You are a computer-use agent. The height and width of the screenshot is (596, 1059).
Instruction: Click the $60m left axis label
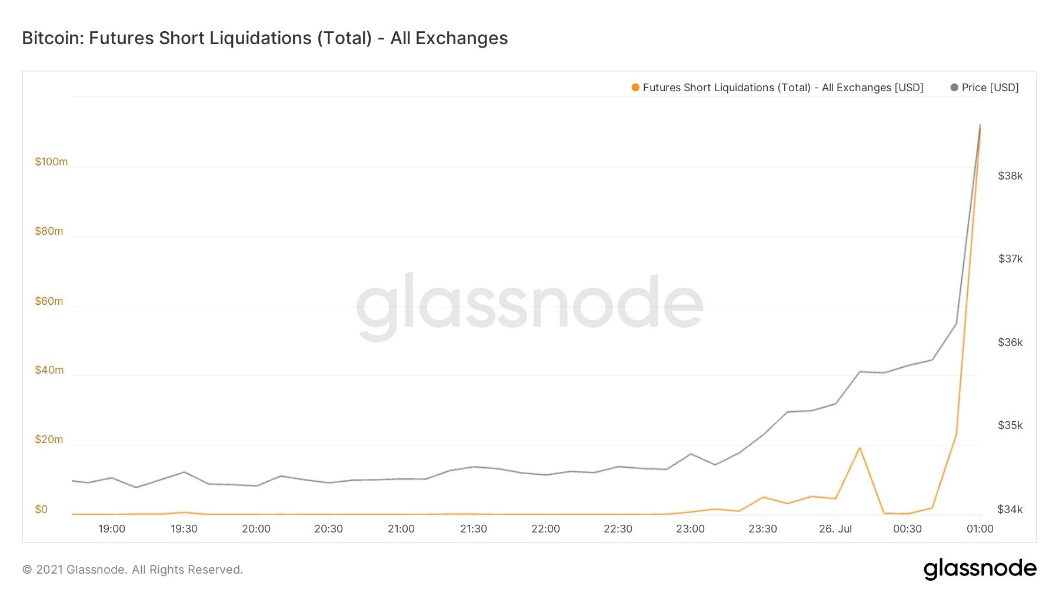point(49,301)
